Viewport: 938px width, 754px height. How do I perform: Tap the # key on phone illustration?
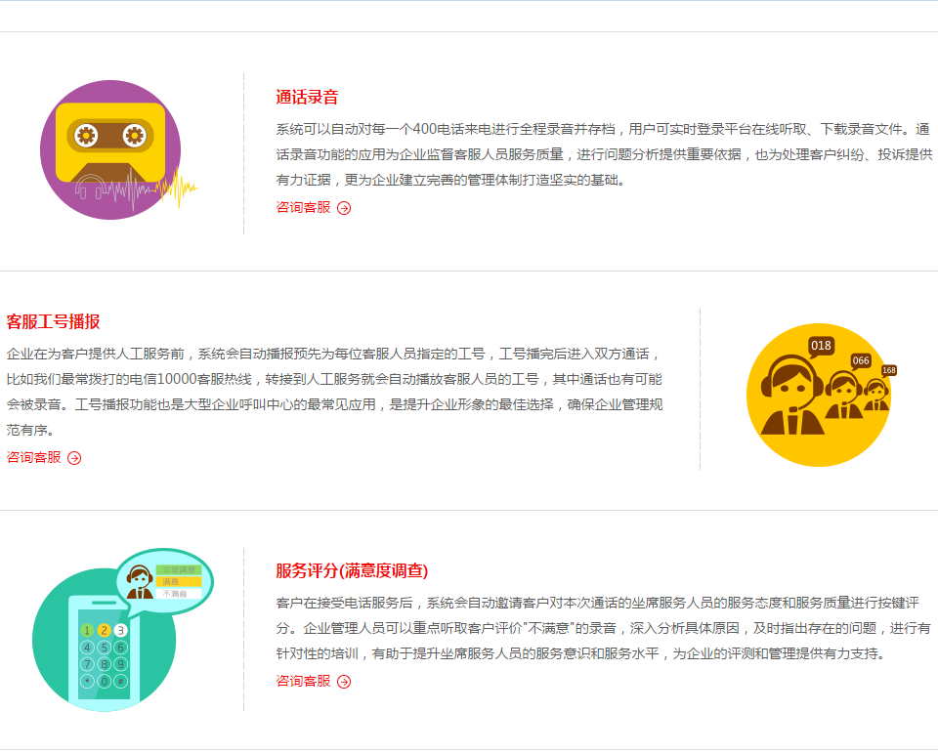[x=121, y=681]
